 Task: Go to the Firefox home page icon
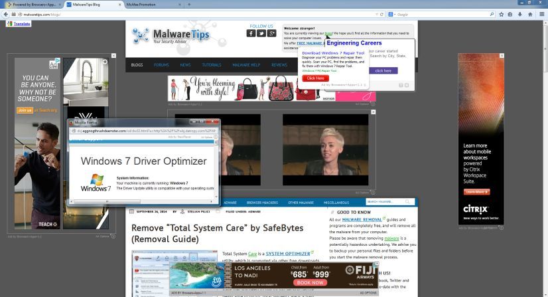(x=530, y=15)
